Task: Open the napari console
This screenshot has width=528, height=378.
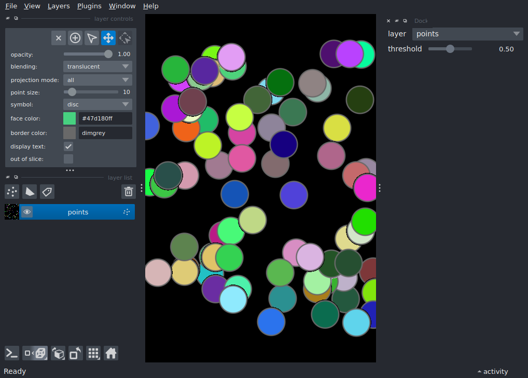Action: click(12, 354)
